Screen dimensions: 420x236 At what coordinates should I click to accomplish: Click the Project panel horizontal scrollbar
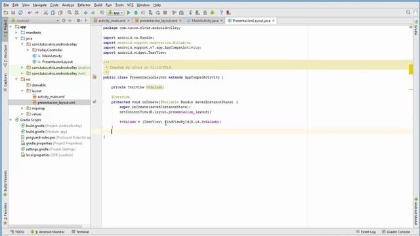[45, 226]
